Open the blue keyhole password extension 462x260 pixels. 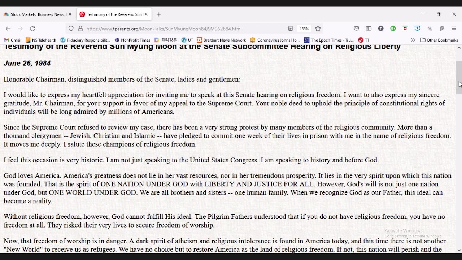tap(418, 28)
